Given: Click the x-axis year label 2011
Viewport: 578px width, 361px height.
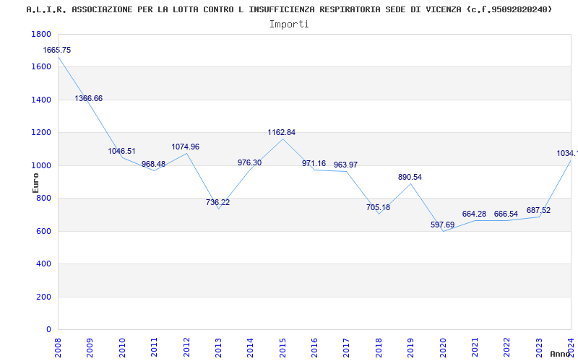Looking at the screenshot, I should (x=154, y=347).
